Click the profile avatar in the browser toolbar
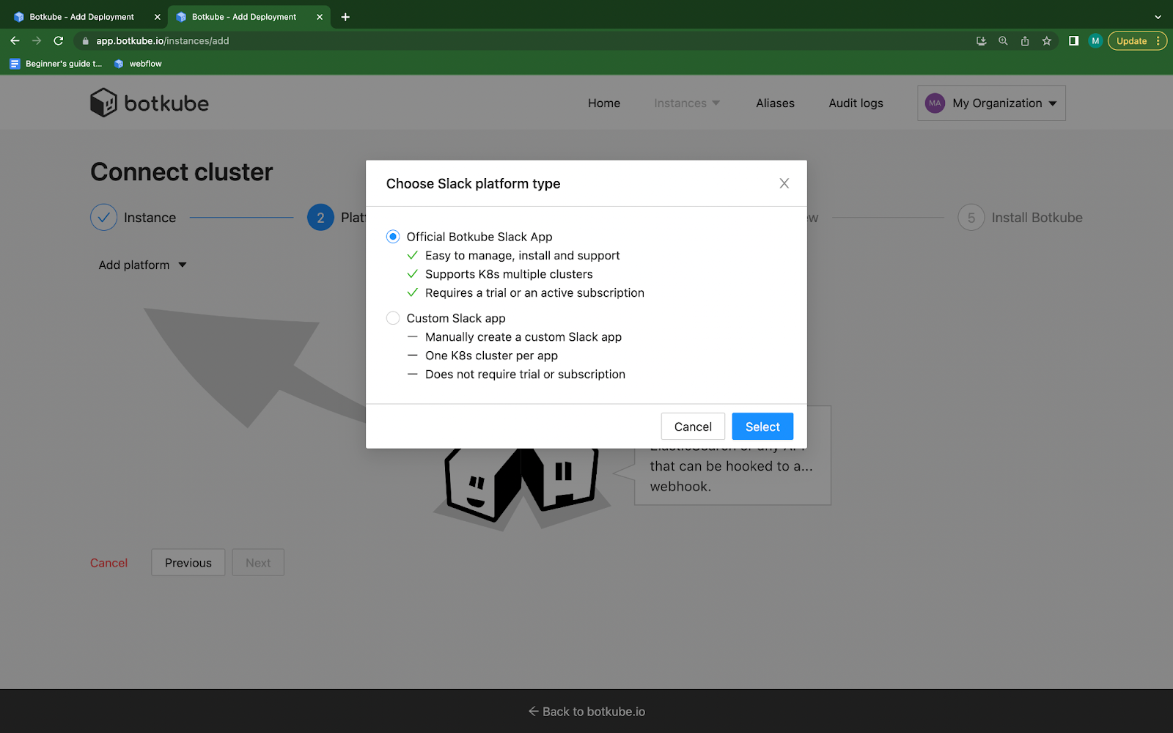The image size is (1173, 733). (x=1095, y=40)
